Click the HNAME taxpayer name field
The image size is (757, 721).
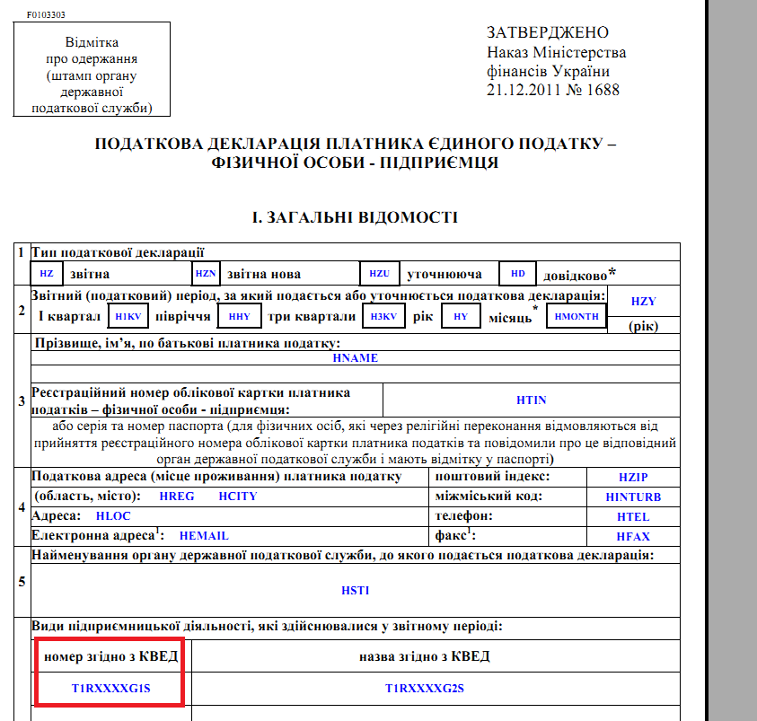(356, 358)
